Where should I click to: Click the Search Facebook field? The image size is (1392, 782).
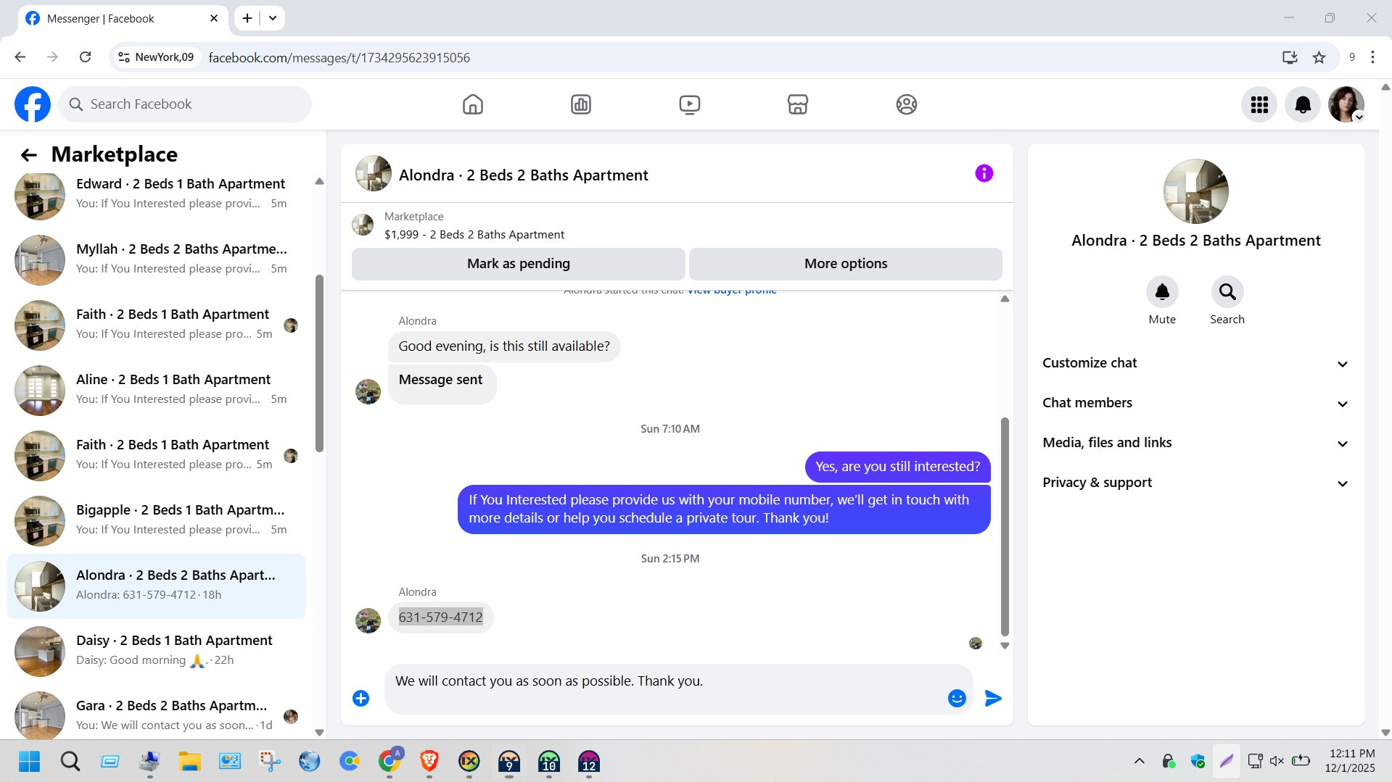[x=185, y=104]
